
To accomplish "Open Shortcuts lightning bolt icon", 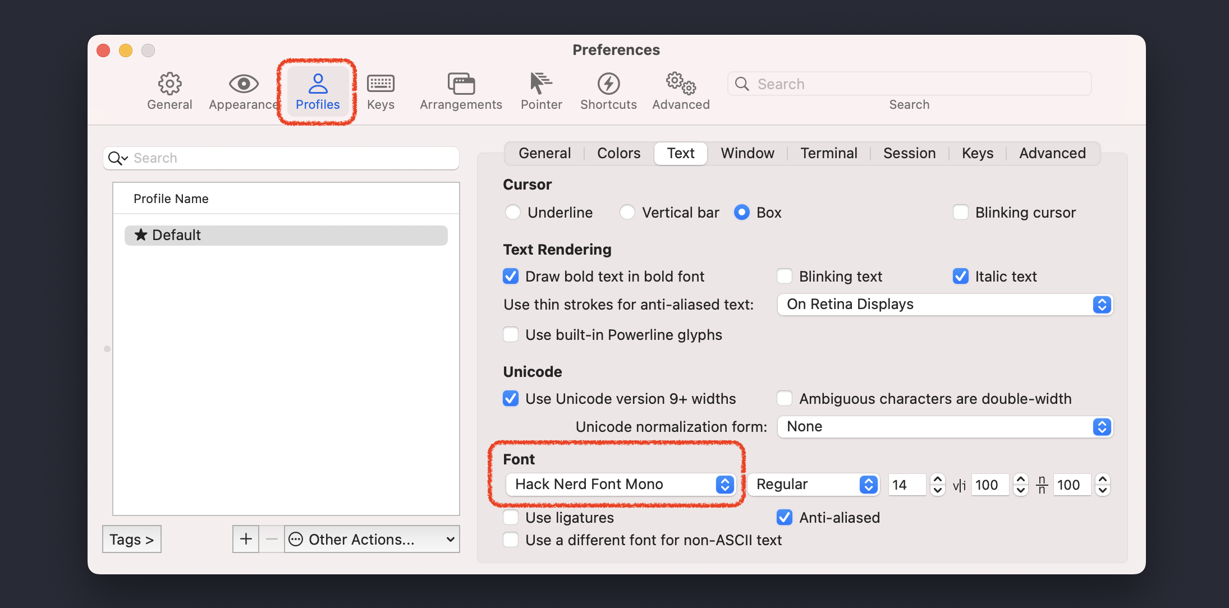I will click(608, 84).
